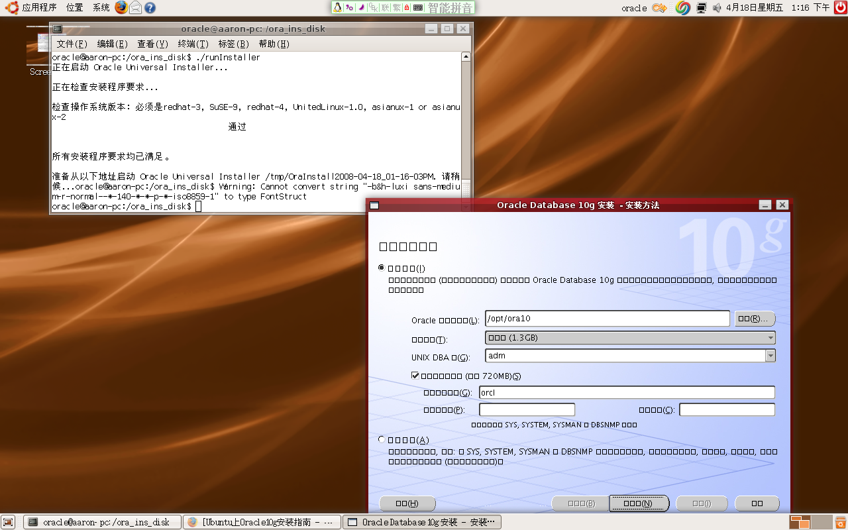Open the soft keyboard icon in input bar
Image resolution: width=848 pixels, height=530 pixels.
coord(418,8)
